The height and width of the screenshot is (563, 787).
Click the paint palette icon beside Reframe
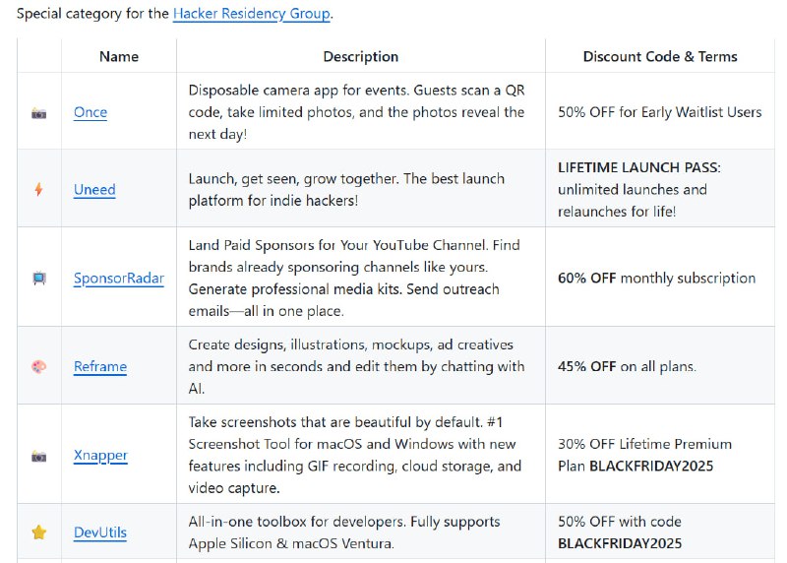pyautogui.click(x=39, y=367)
